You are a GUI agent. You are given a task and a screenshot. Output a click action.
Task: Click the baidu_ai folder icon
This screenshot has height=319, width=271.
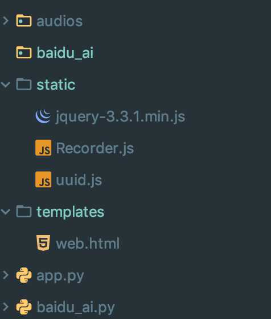(24, 52)
